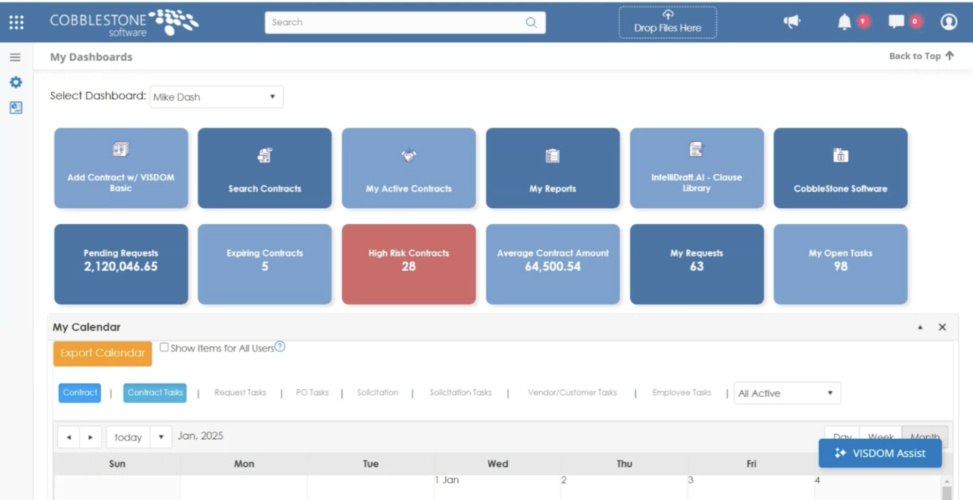Toggle the Contract Tasks calendar filter
Image resolution: width=973 pixels, height=500 pixels.
155,393
